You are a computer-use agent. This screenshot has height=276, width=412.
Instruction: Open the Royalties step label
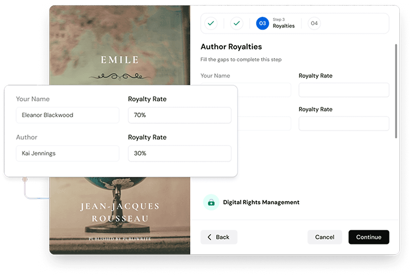[284, 26]
